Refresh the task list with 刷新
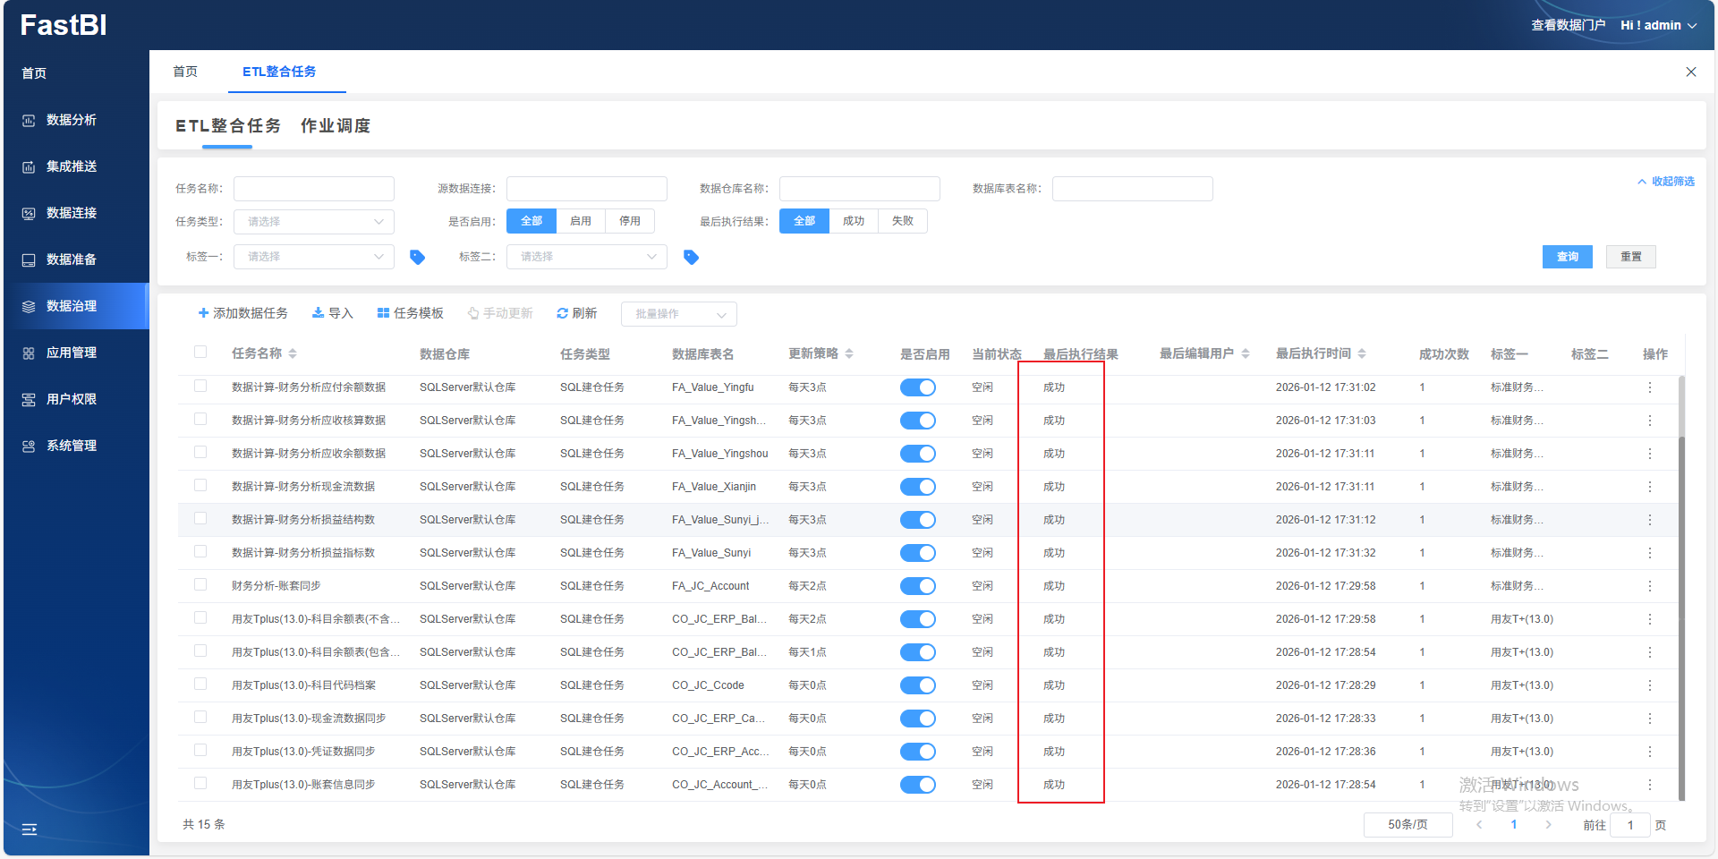Screen dimensions: 1718x859 pyautogui.click(x=576, y=313)
